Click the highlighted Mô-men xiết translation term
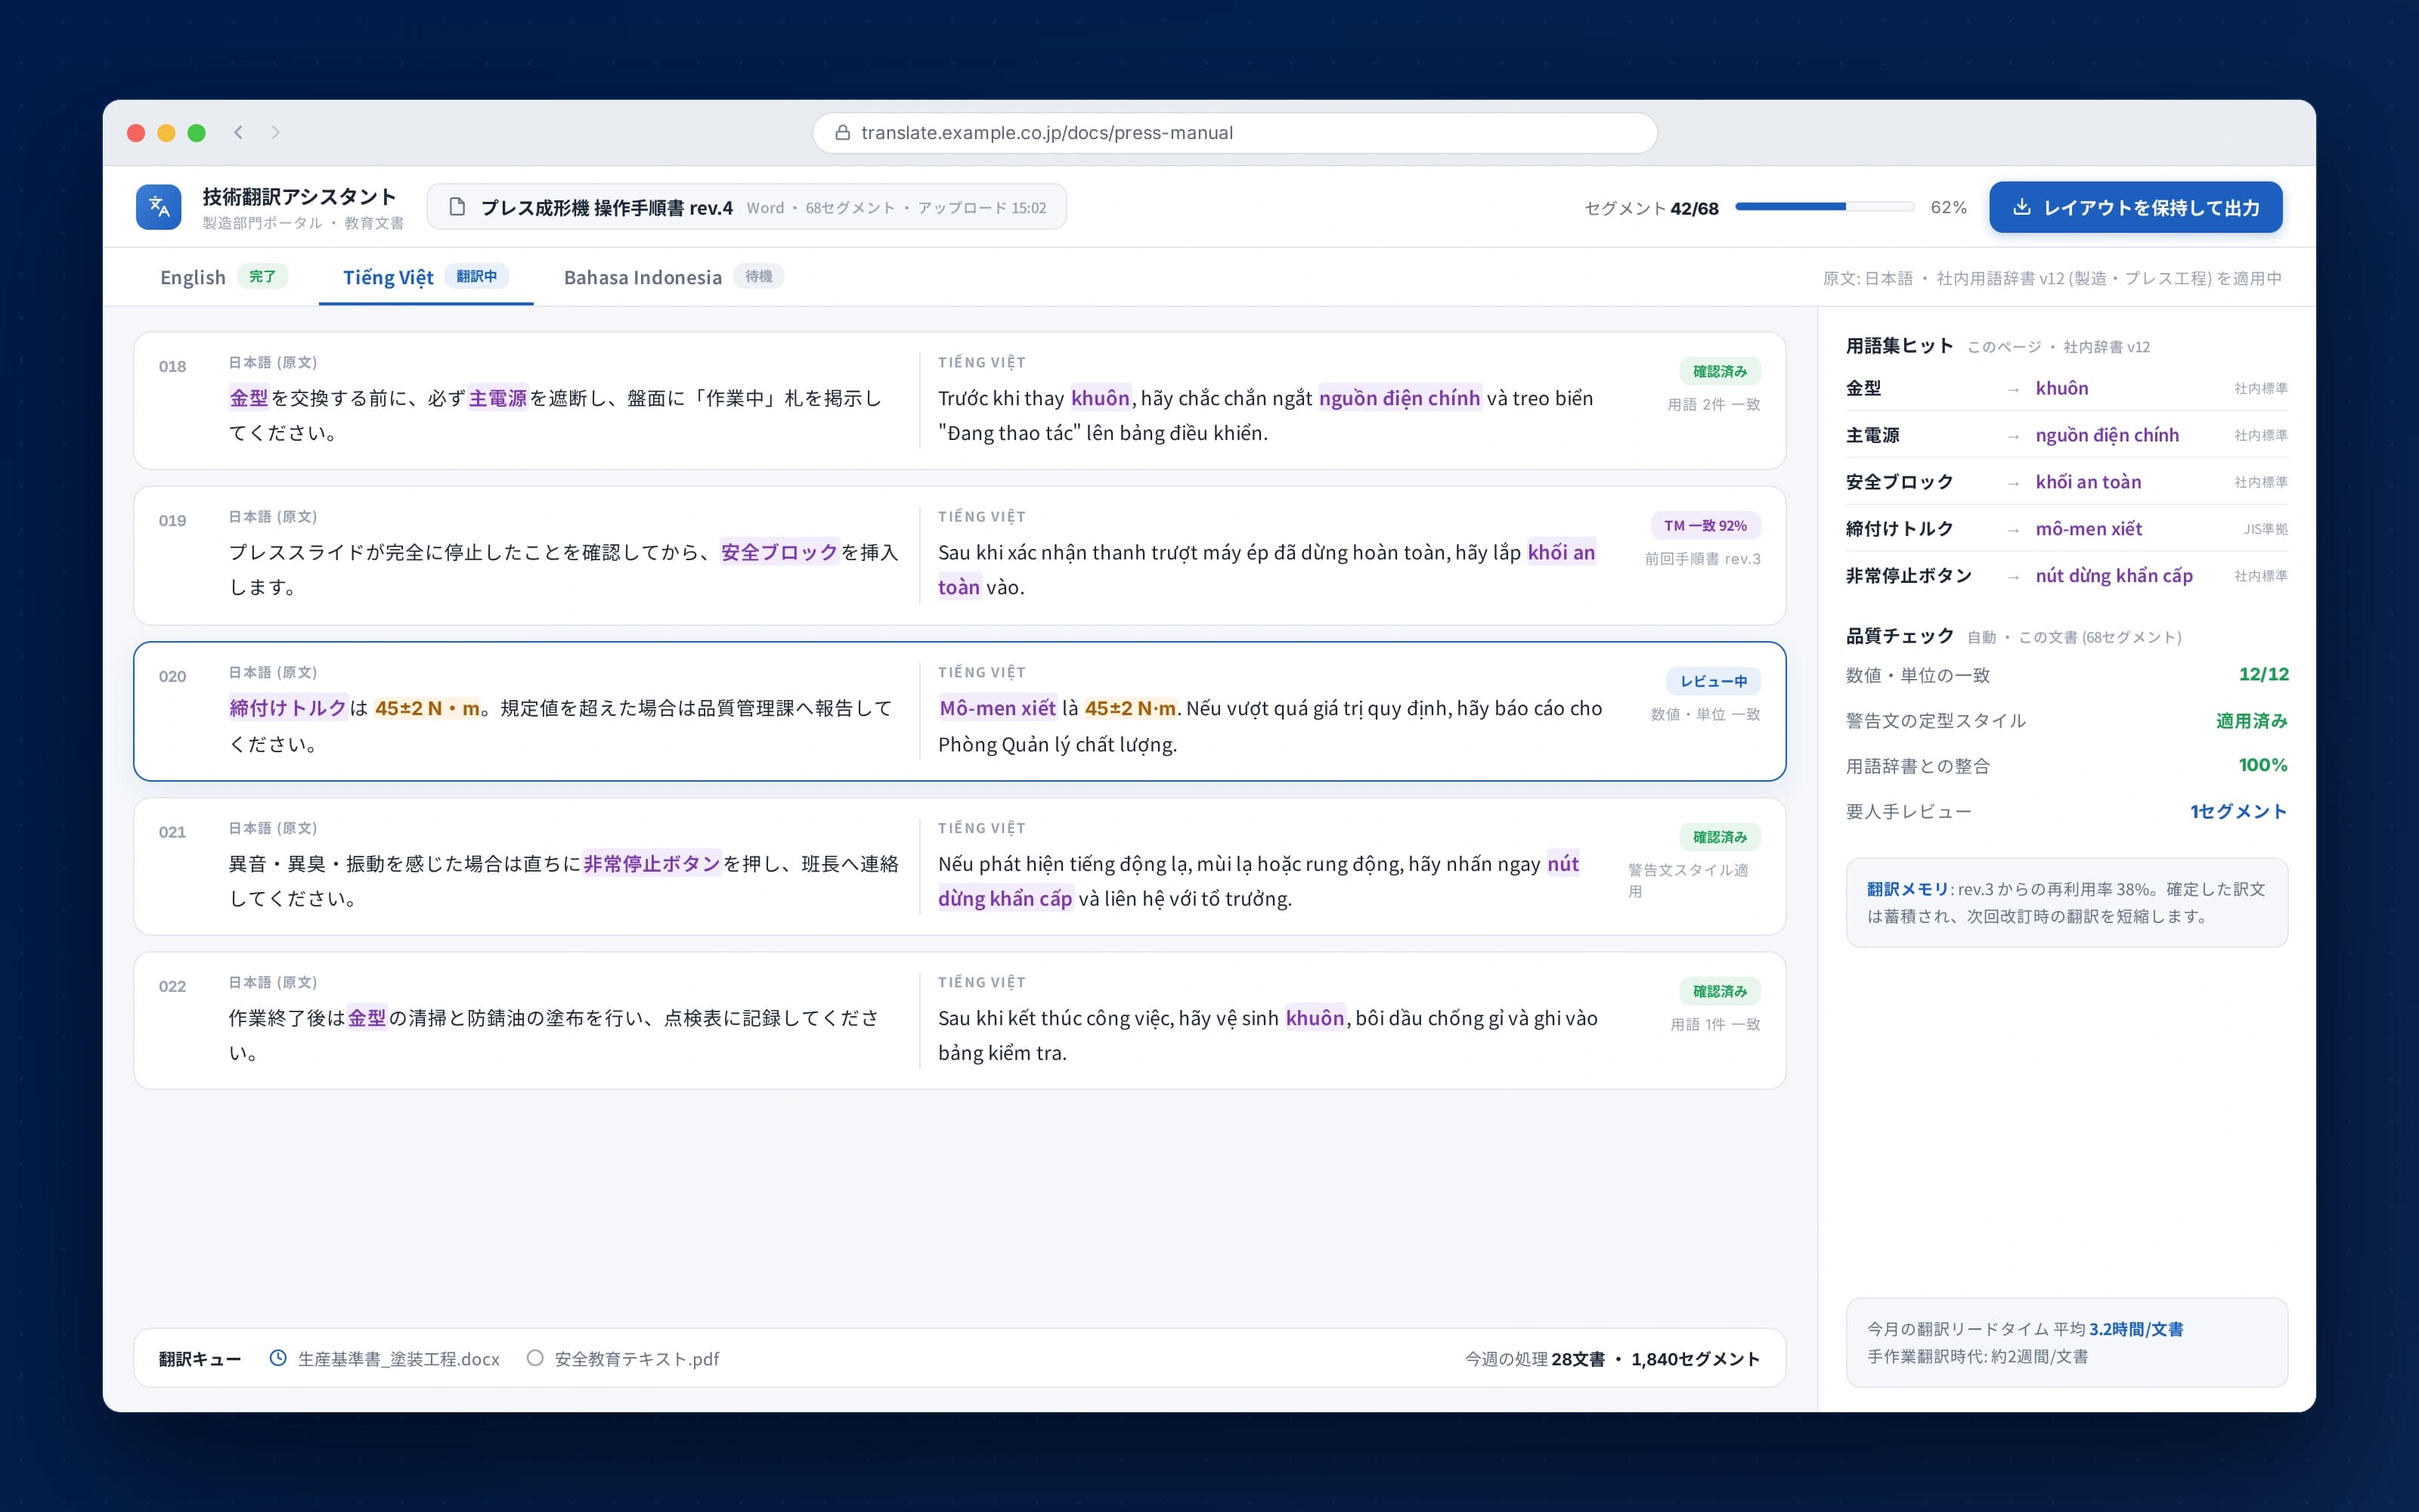The width and height of the screenshot is (2419, 1512). tap(998, 708)
